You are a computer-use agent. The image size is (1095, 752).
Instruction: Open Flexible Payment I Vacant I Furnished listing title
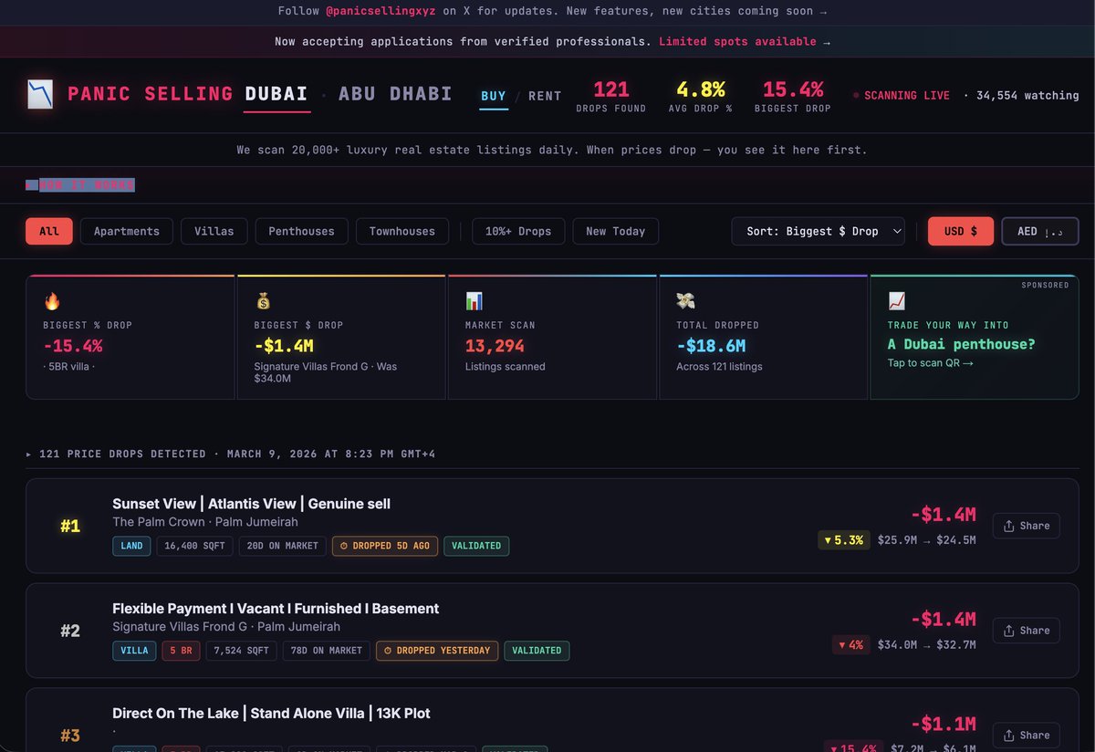click(276, 609)
